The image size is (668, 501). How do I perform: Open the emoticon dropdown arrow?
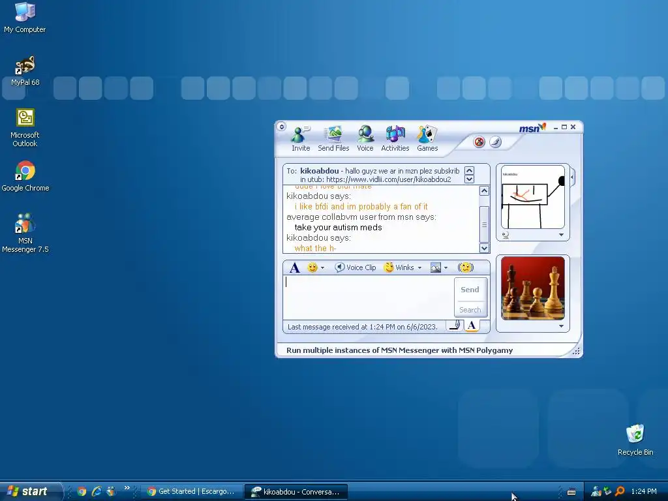tap(322, 268)
